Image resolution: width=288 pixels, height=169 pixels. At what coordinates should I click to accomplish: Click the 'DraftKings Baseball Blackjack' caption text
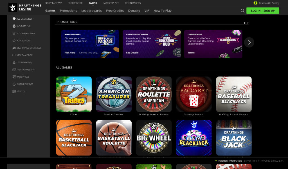233,114
